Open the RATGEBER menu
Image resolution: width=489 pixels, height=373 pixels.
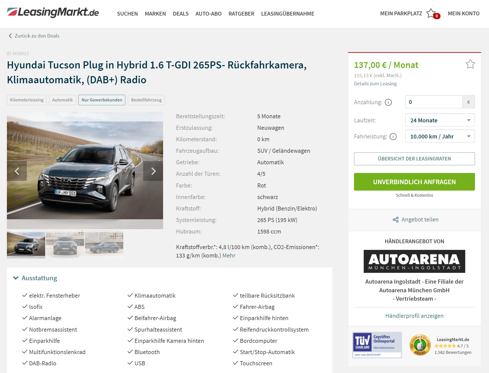(241, 14)
